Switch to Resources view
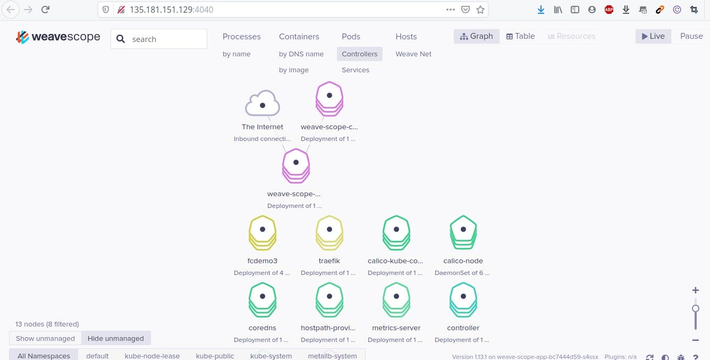 (x=572, y=36)
